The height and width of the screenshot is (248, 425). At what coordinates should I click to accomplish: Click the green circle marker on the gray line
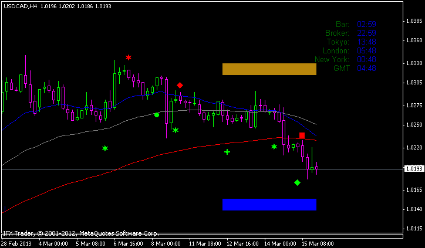[x=157, y=115]
